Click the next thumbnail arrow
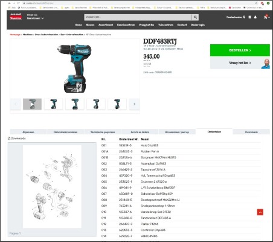Image resolution: width=273 pixels, height=242 pixels. point(134,104)
